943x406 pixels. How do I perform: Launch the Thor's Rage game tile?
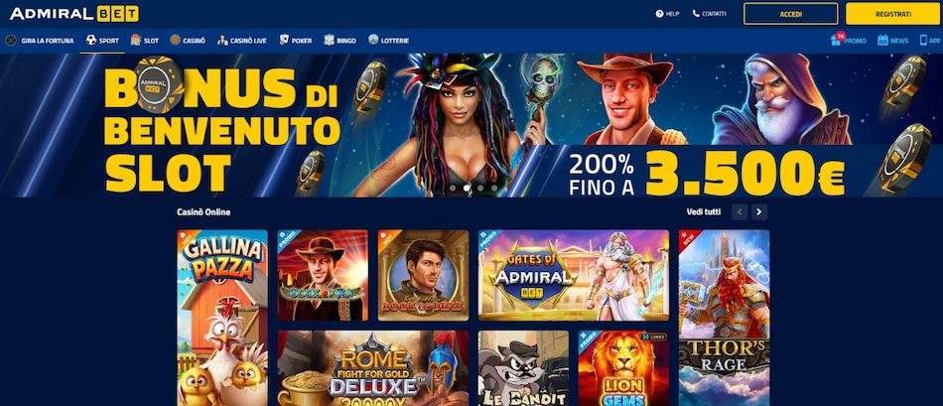tap(724, 318)
